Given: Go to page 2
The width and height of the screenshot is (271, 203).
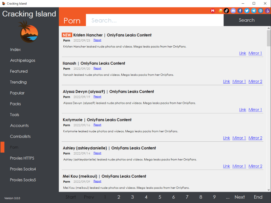Looking at the screenshot, I should [x=119, y=197].
